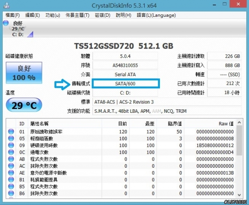Close the CrystalDiskInfo window
Viewport: 249px width, 205px height.
(238, 4)
